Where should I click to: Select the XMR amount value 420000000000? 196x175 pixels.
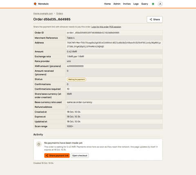click(75, 66)
